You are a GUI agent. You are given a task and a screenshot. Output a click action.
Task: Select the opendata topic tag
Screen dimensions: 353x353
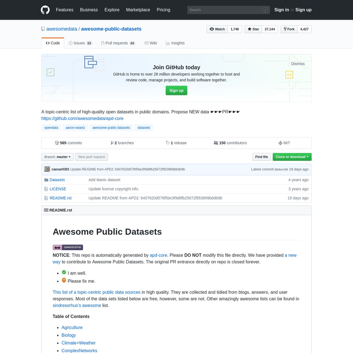pos(51,128)
